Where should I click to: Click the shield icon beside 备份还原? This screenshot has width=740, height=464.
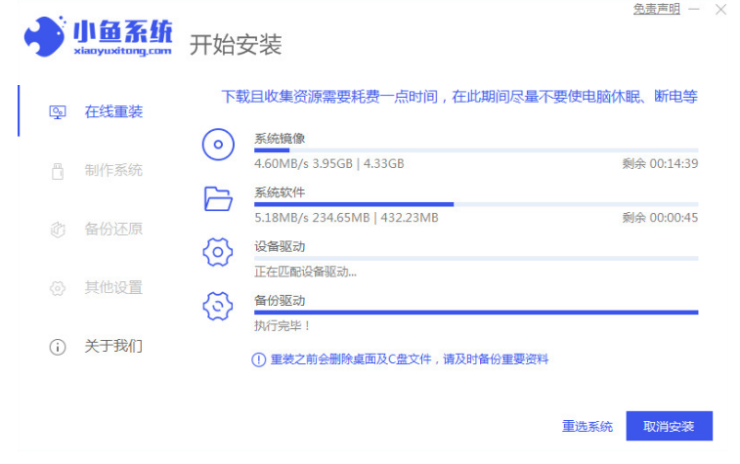point(58,230)
